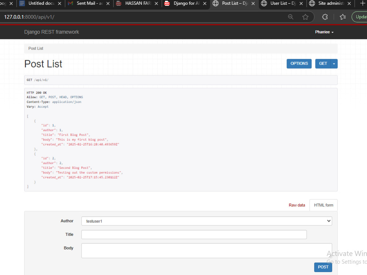Switch to the Raw data tab
367x275 pixels.
coord(297,205)
